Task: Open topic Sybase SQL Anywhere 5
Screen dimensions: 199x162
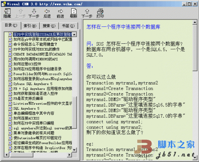Action: tap(33, 84)
